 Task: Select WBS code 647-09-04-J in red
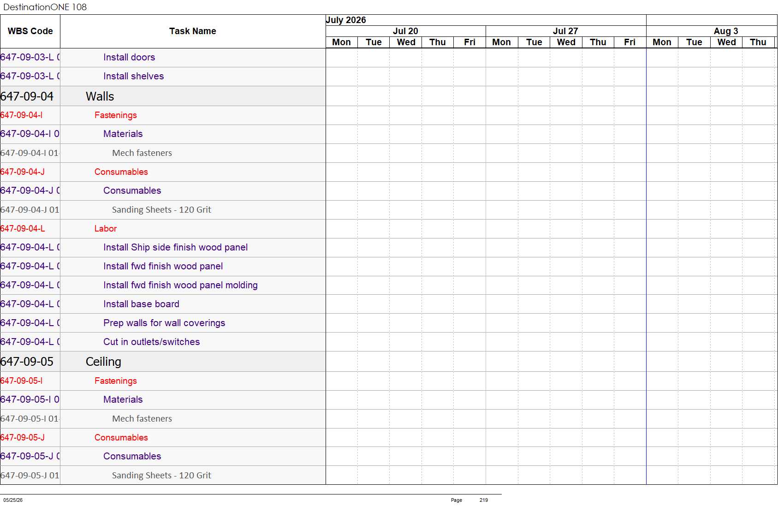click(x=22, y=172)
